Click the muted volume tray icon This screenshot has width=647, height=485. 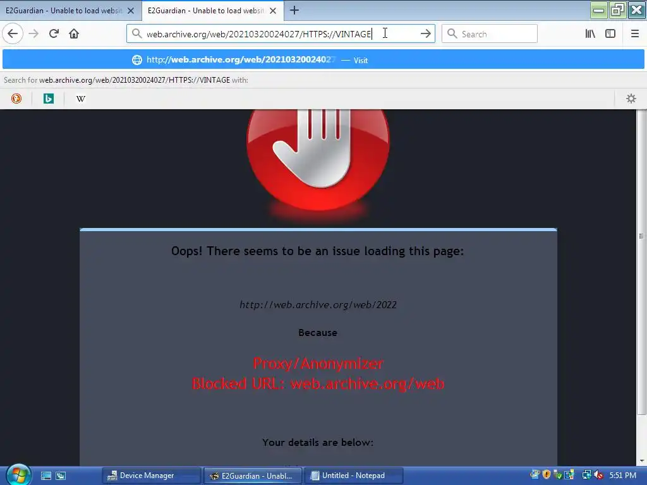click(598, 475)
